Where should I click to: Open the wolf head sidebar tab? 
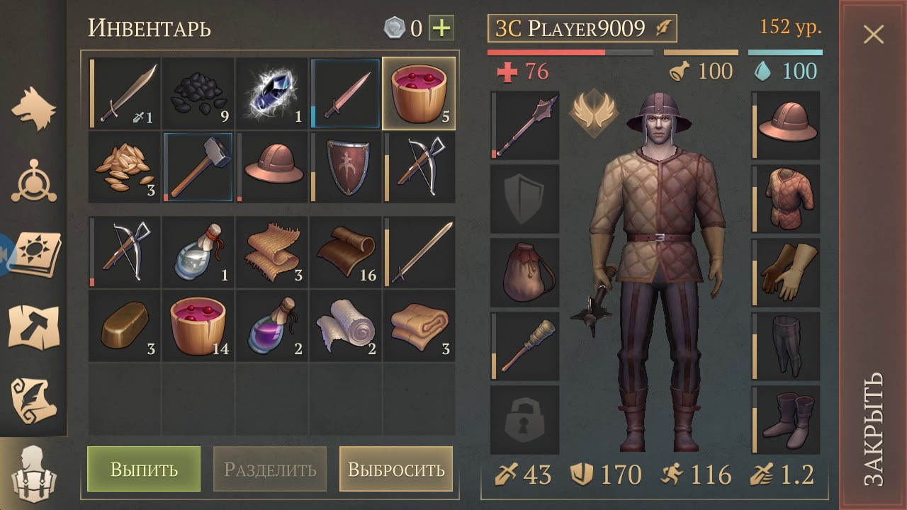coord(33,110)
